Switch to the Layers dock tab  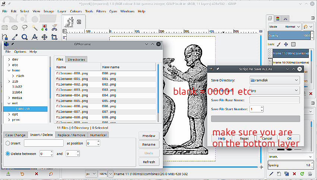point(270,19)
